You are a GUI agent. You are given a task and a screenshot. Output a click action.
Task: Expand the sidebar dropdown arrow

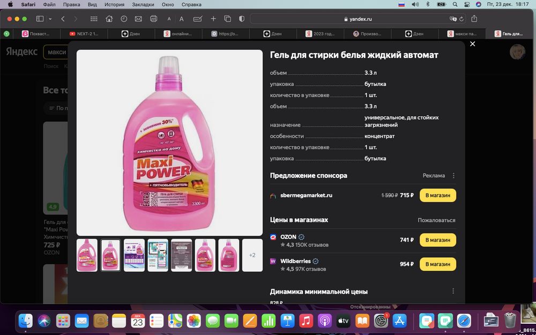click(50, 19)
